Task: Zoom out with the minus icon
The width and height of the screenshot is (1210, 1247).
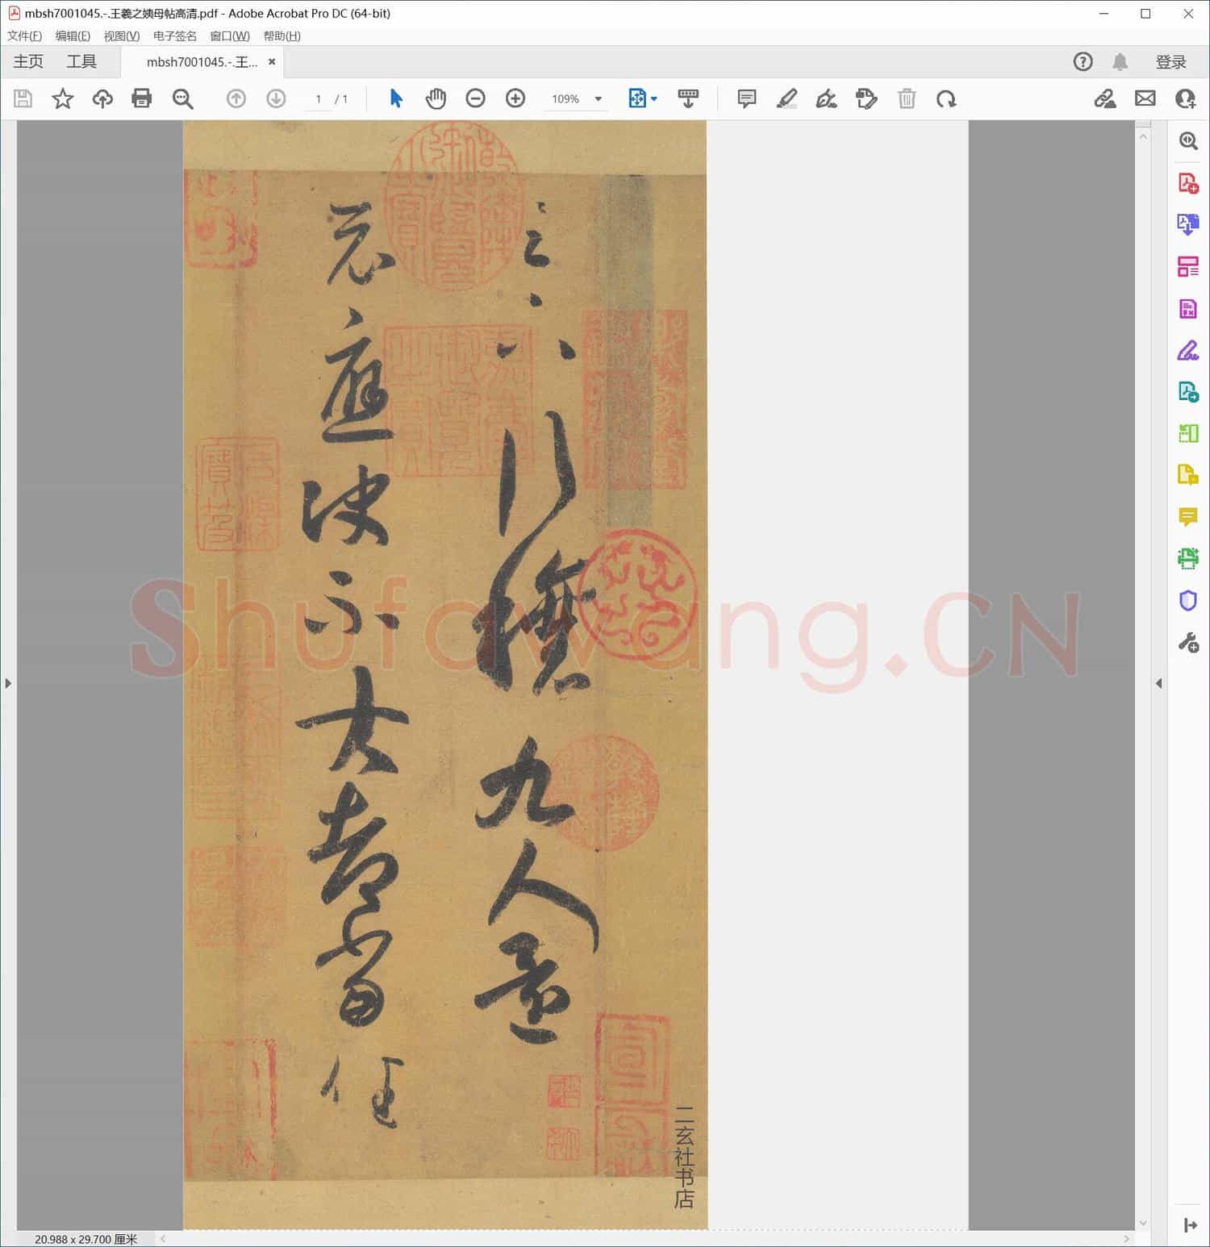Action: [475, 98]
